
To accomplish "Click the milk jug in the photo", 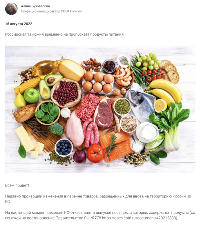I will [x=149, y=132].
